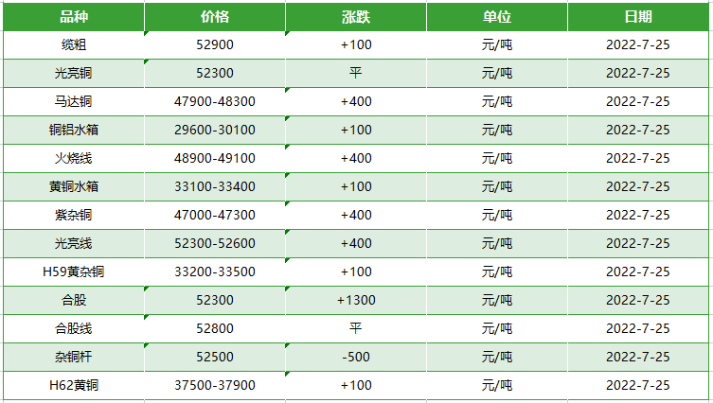This screenshot has width=713, height=403.
Task: Click the H59黄杂铜 cell
Action: (x=74, y=272)
